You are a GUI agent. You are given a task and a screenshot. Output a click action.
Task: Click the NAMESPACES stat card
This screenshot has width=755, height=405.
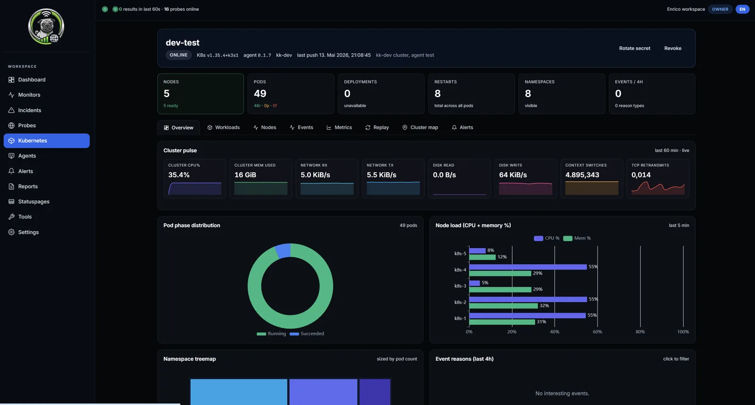(562, 94)
